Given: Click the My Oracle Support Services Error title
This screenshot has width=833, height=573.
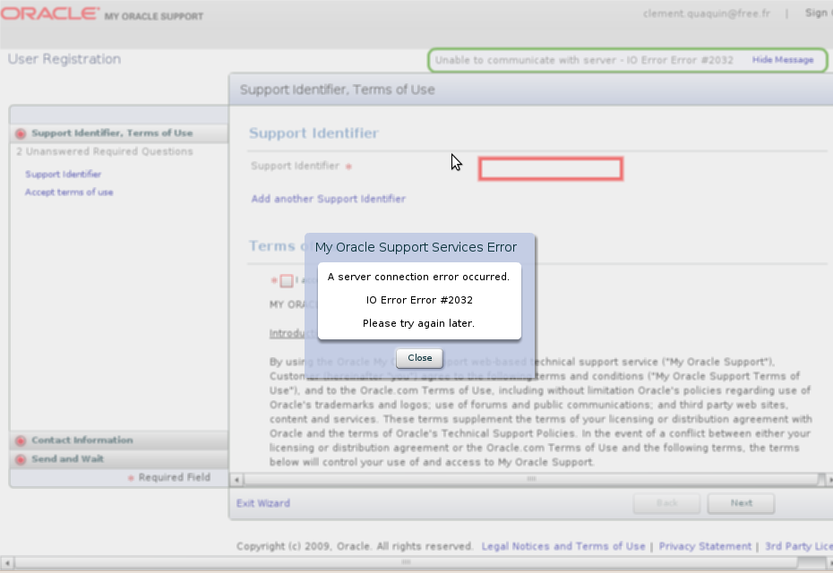Looking at the screenshot, I should pyautogui.click(x=416, y=247).
